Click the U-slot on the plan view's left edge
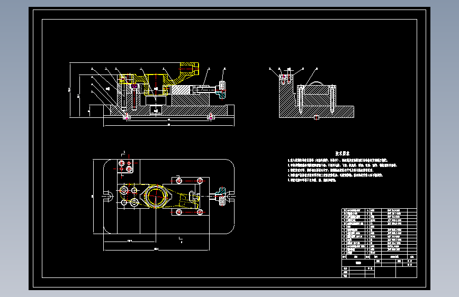Screen dimensions: 459x297 [x=107, y=196]
